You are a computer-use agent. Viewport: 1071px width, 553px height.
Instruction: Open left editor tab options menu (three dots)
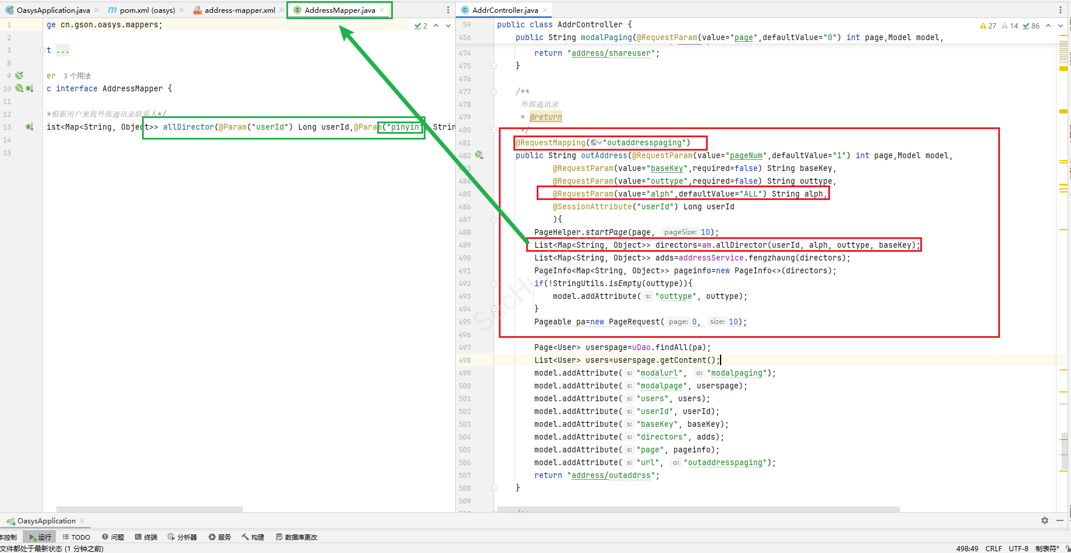448,10
